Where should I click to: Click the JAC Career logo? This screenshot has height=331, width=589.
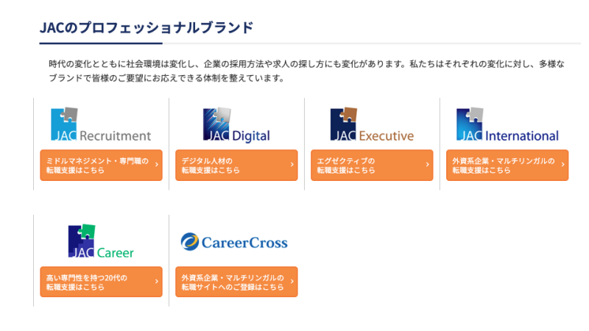click(x=101, y=242)
